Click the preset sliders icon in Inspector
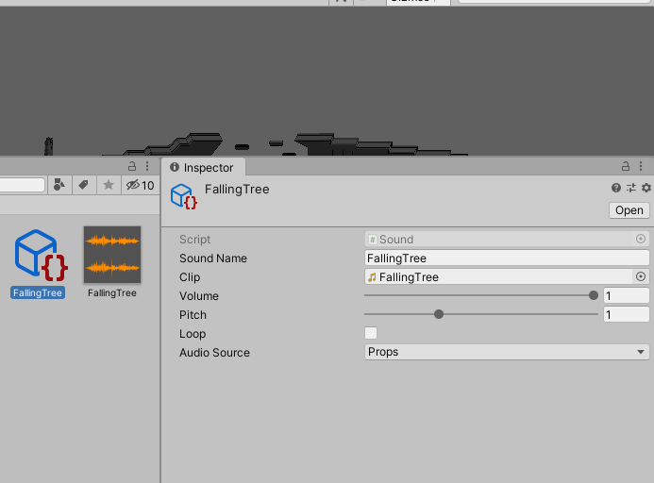The image size is (654, 483). tap(631, 188)
